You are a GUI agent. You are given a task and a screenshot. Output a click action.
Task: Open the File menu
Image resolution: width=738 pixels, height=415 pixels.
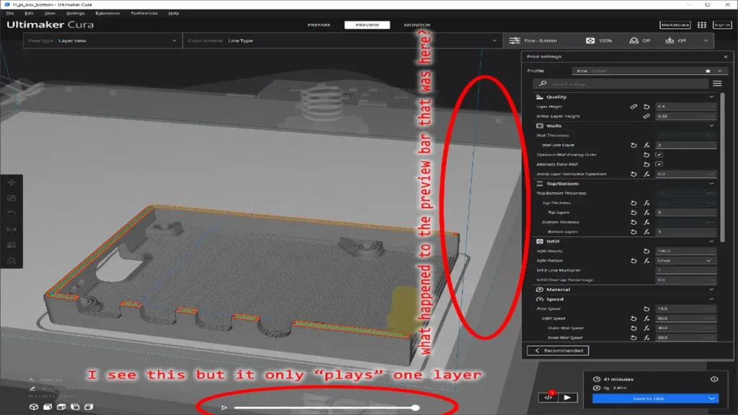click(9, 13)
